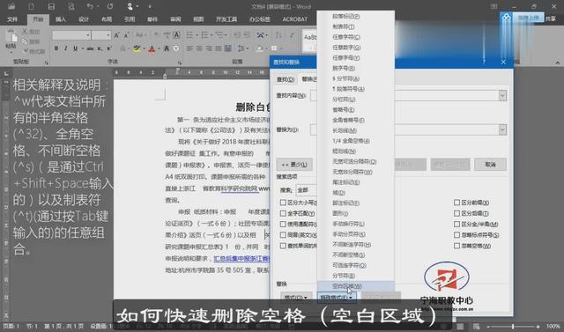Click the red font color icon
Viewport: 564px width, 332px height.
pyautogui.click(x=152, y=48)
